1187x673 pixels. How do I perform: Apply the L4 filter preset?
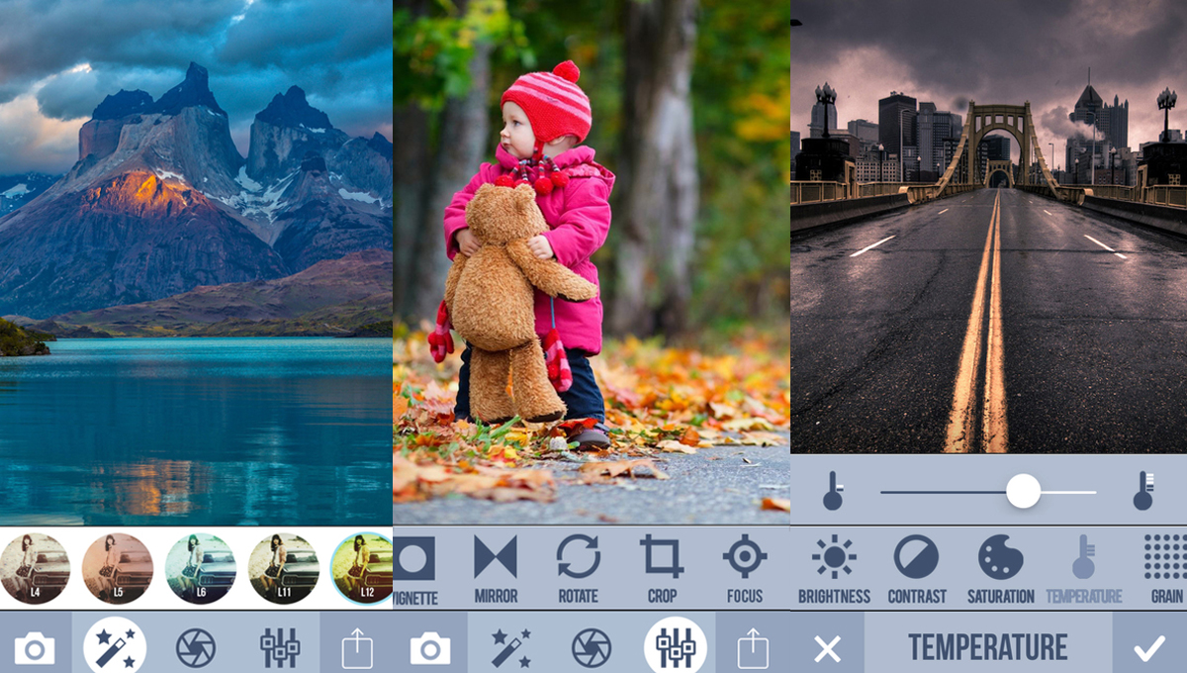tap(35, 569)
